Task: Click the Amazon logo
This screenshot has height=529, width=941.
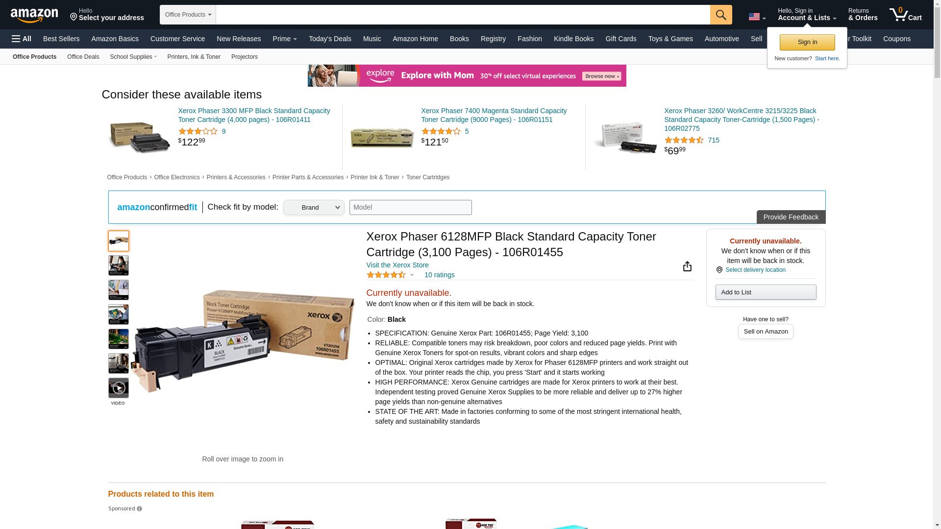Action: pyautogui.click(x=34, y=15)
